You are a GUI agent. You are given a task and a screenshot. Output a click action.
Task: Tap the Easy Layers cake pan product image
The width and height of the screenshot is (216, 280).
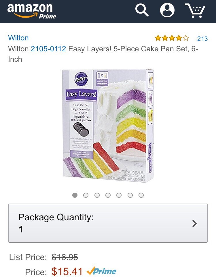(108, 126)
